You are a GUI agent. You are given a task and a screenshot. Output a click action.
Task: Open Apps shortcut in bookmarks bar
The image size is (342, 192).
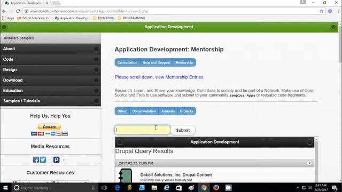(8, 18)
